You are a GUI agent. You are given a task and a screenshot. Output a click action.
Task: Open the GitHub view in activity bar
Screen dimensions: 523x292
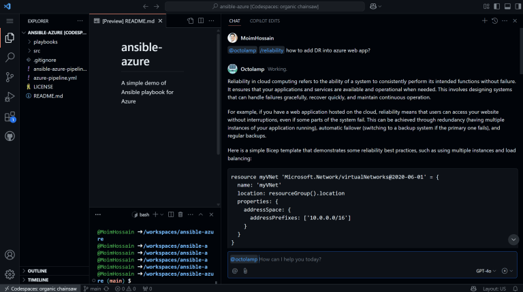10,136
